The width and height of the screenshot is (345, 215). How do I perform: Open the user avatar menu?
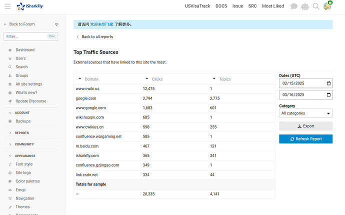point(327,6)
